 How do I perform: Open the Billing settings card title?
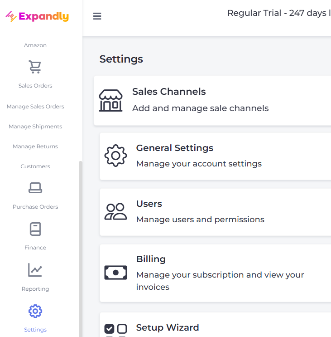coord(151,259)
